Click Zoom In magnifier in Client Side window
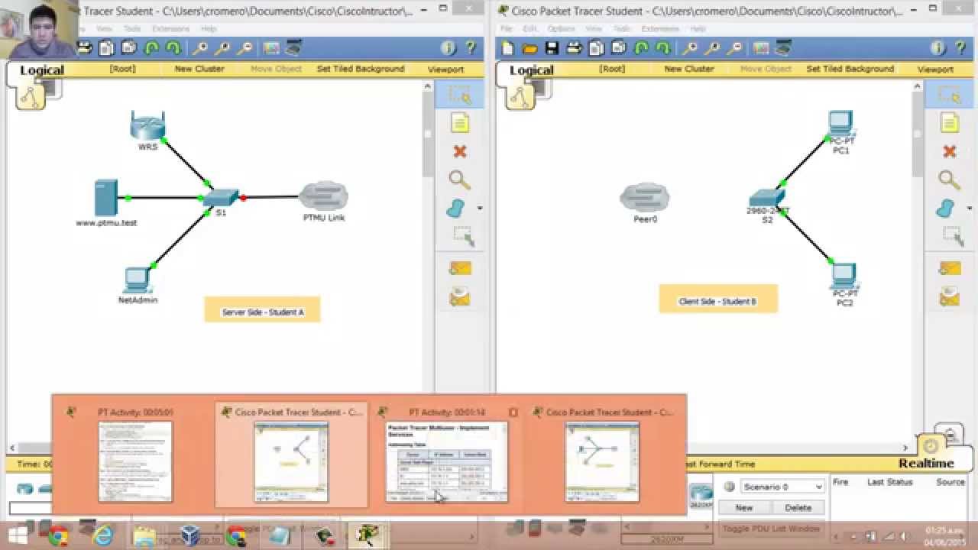This screenshot has width=978, height=550. (690, 48)
